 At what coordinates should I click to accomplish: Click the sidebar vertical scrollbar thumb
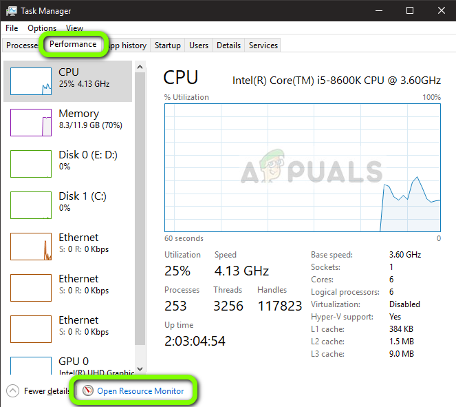[140, 209]
